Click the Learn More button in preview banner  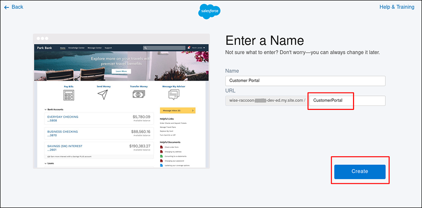point(121,72)
